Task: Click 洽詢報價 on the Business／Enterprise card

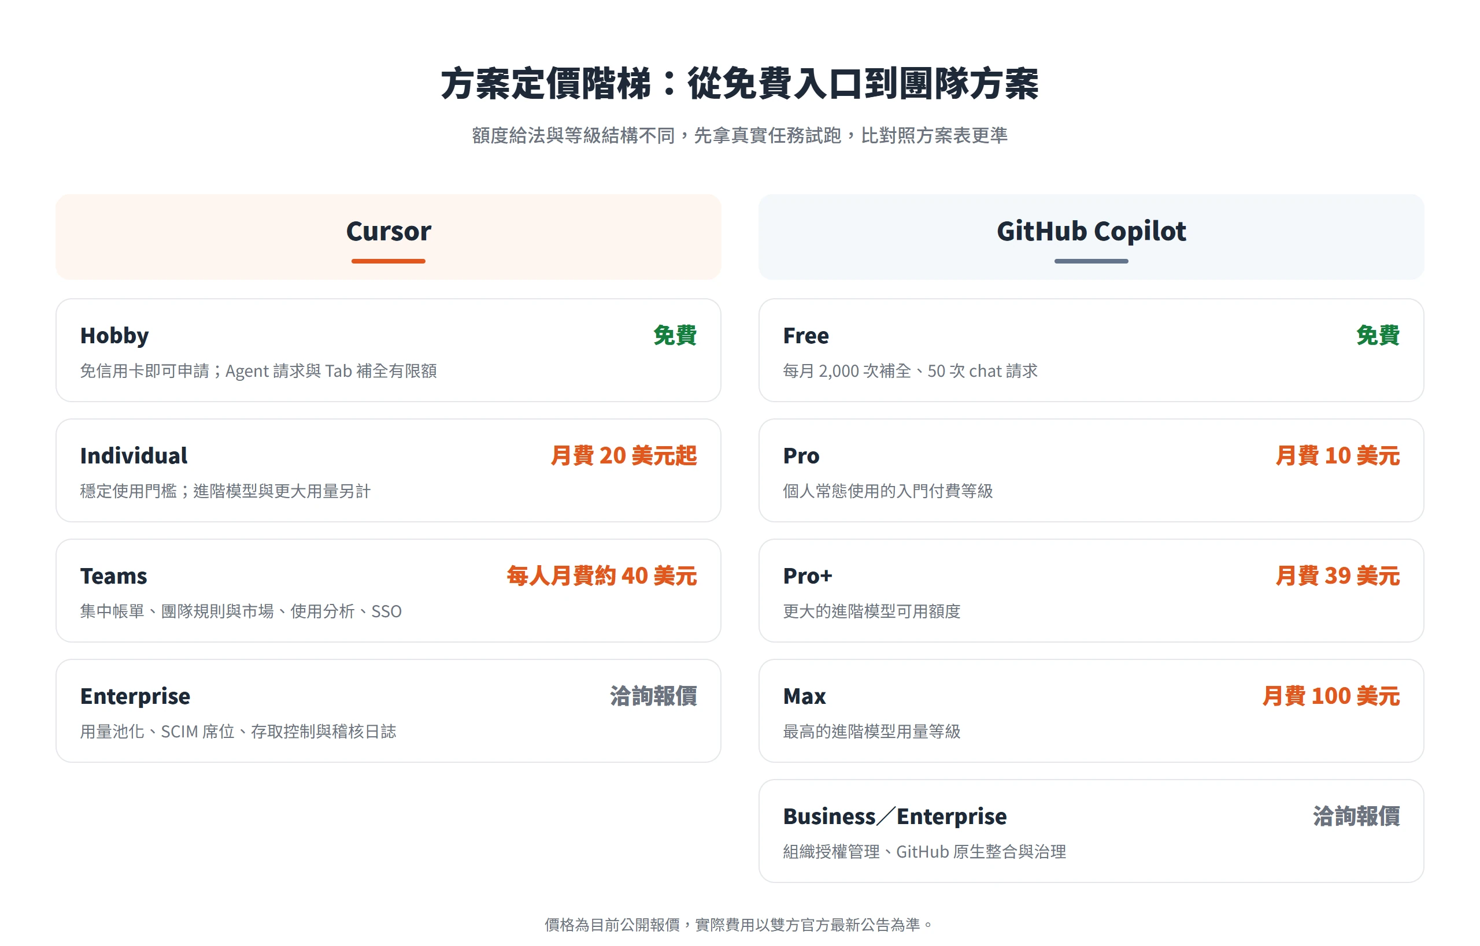Action: 1356,817
